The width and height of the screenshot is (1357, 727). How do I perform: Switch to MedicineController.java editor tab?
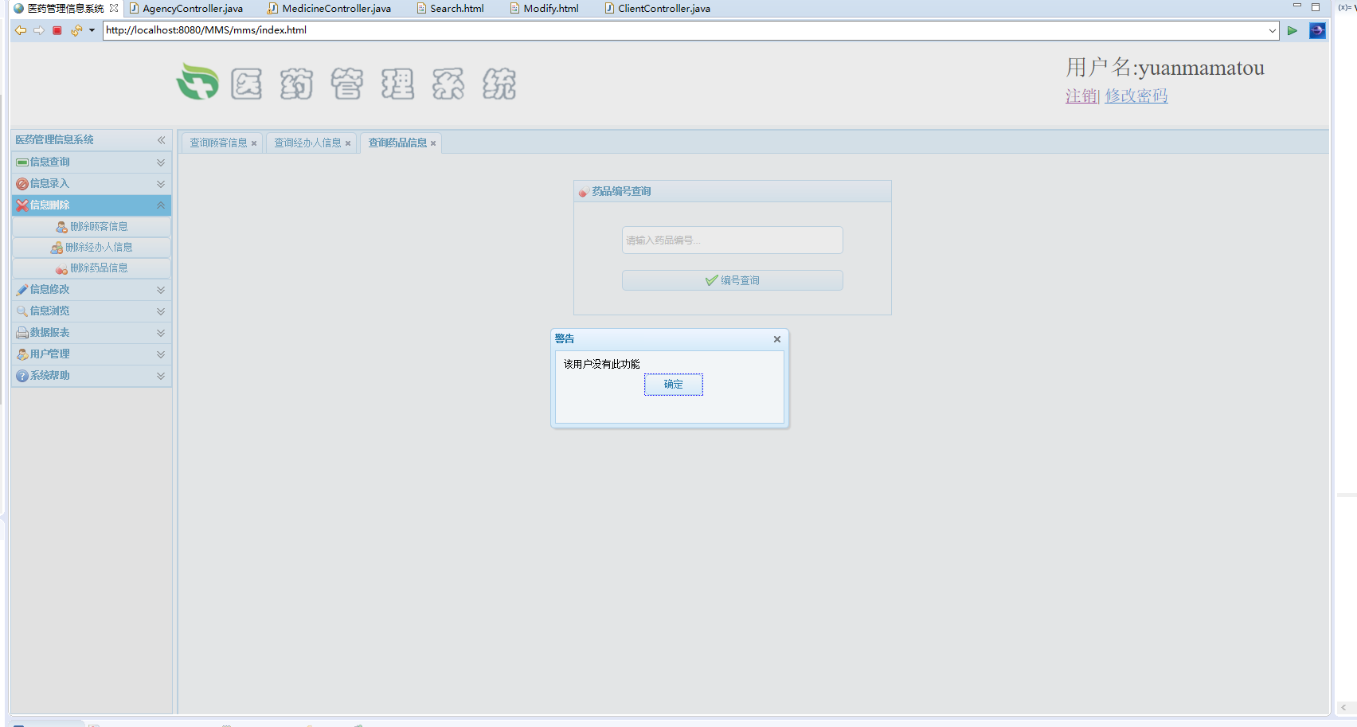pos(329,9)
